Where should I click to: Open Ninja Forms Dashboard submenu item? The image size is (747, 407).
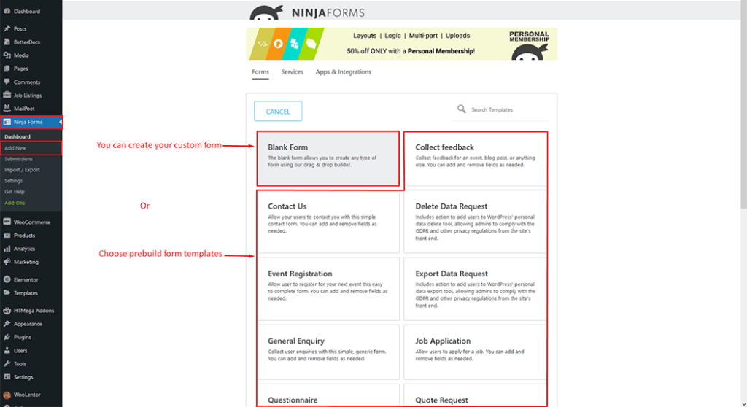point(18,137)
